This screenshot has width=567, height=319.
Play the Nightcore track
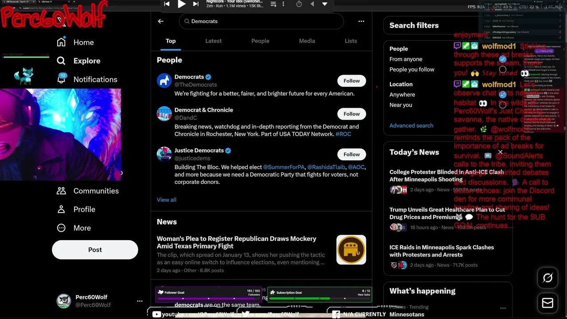(182, 4)
